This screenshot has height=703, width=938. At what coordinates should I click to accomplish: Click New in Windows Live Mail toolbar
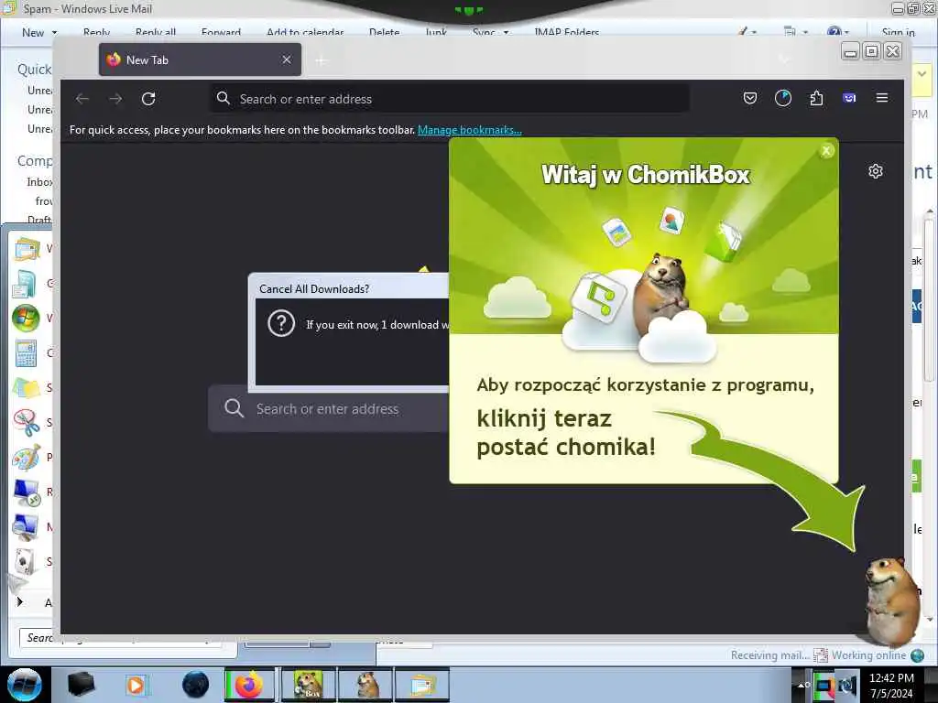coord(33,33)
